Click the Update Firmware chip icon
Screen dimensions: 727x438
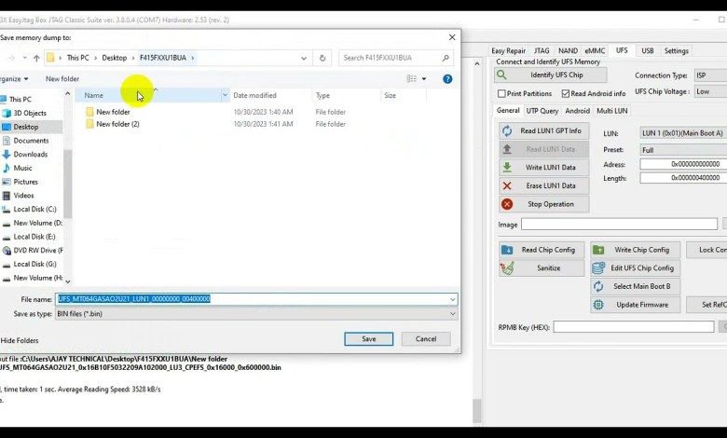pyautogui.click(x=598, y=305)
